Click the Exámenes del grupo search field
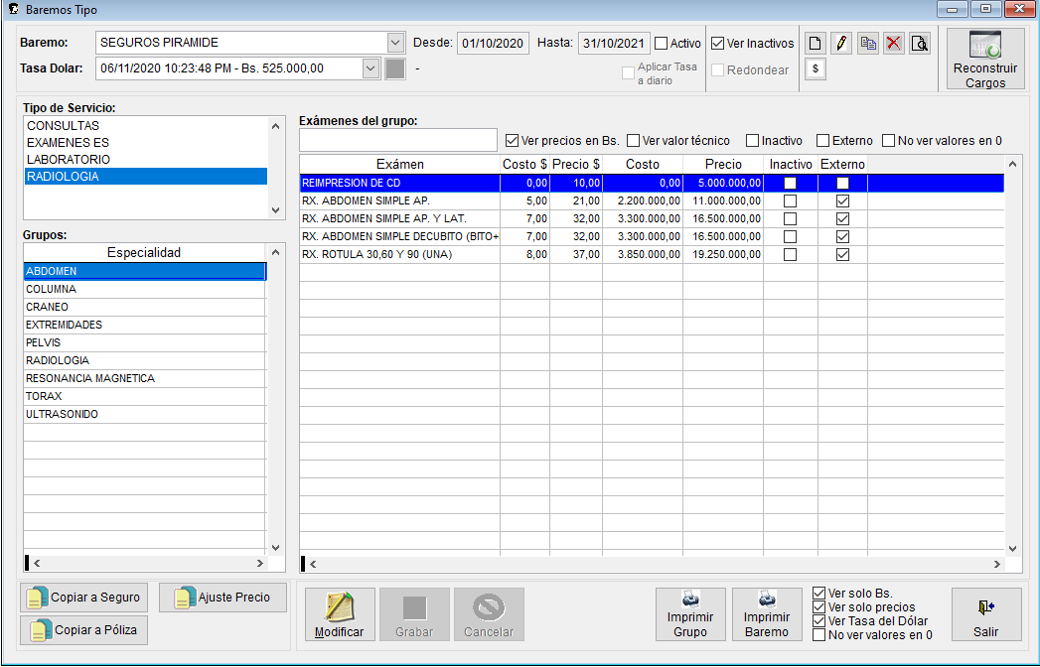Screen dimensions: 1040x667 pyautogui.click(x=398, y=140)
